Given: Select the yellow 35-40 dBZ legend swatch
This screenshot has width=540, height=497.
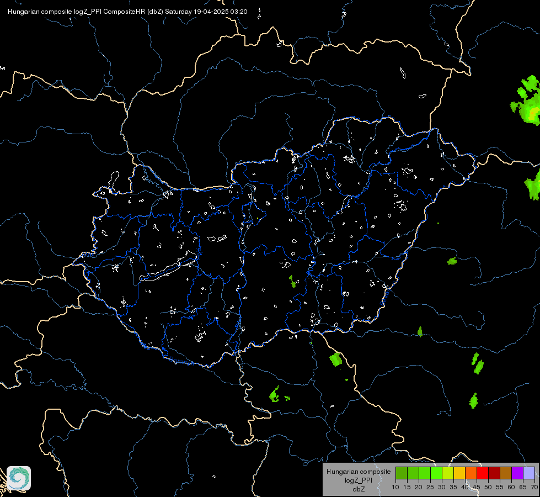Looking at the screenshot, I should pyautogui.click(x=459, y=473).
